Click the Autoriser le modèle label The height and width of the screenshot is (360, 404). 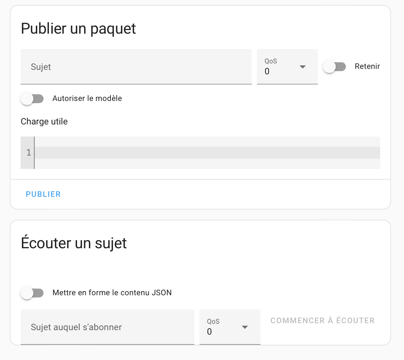click(x=87, y=98)
